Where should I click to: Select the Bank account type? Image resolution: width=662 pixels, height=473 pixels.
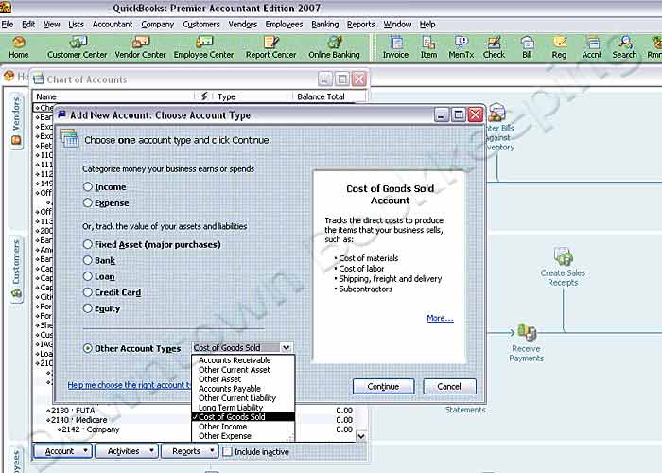pyautogui.click(x=87, y=260)
